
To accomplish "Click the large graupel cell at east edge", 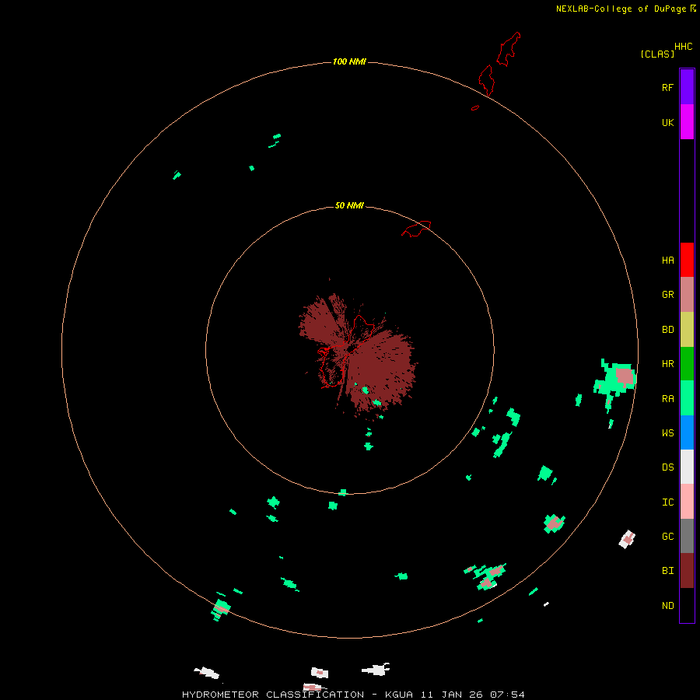I will pos(624,376).
